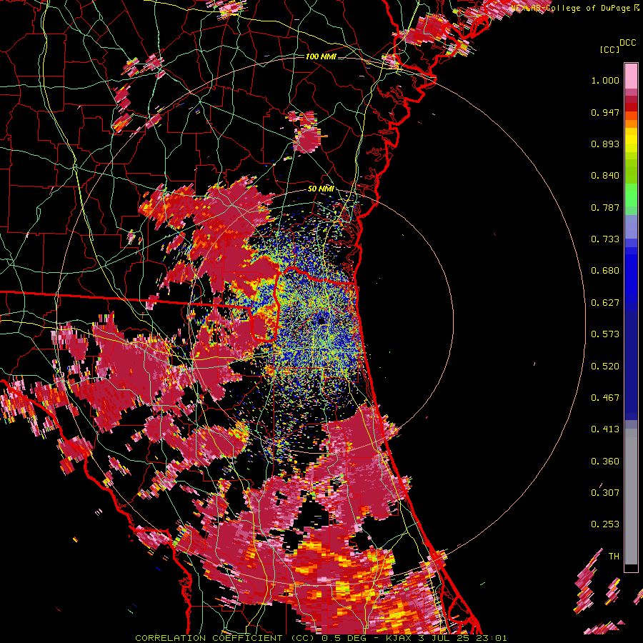Click the 0.360 color scale value
This screenshot has width=643, height=643.
(x=605, y=462)
